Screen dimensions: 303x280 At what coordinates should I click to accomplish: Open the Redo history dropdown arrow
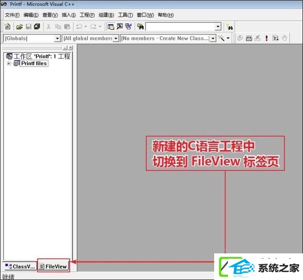tap(100, 27)
